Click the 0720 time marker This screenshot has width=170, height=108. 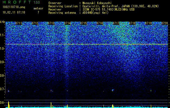click(x=165, y=23)
